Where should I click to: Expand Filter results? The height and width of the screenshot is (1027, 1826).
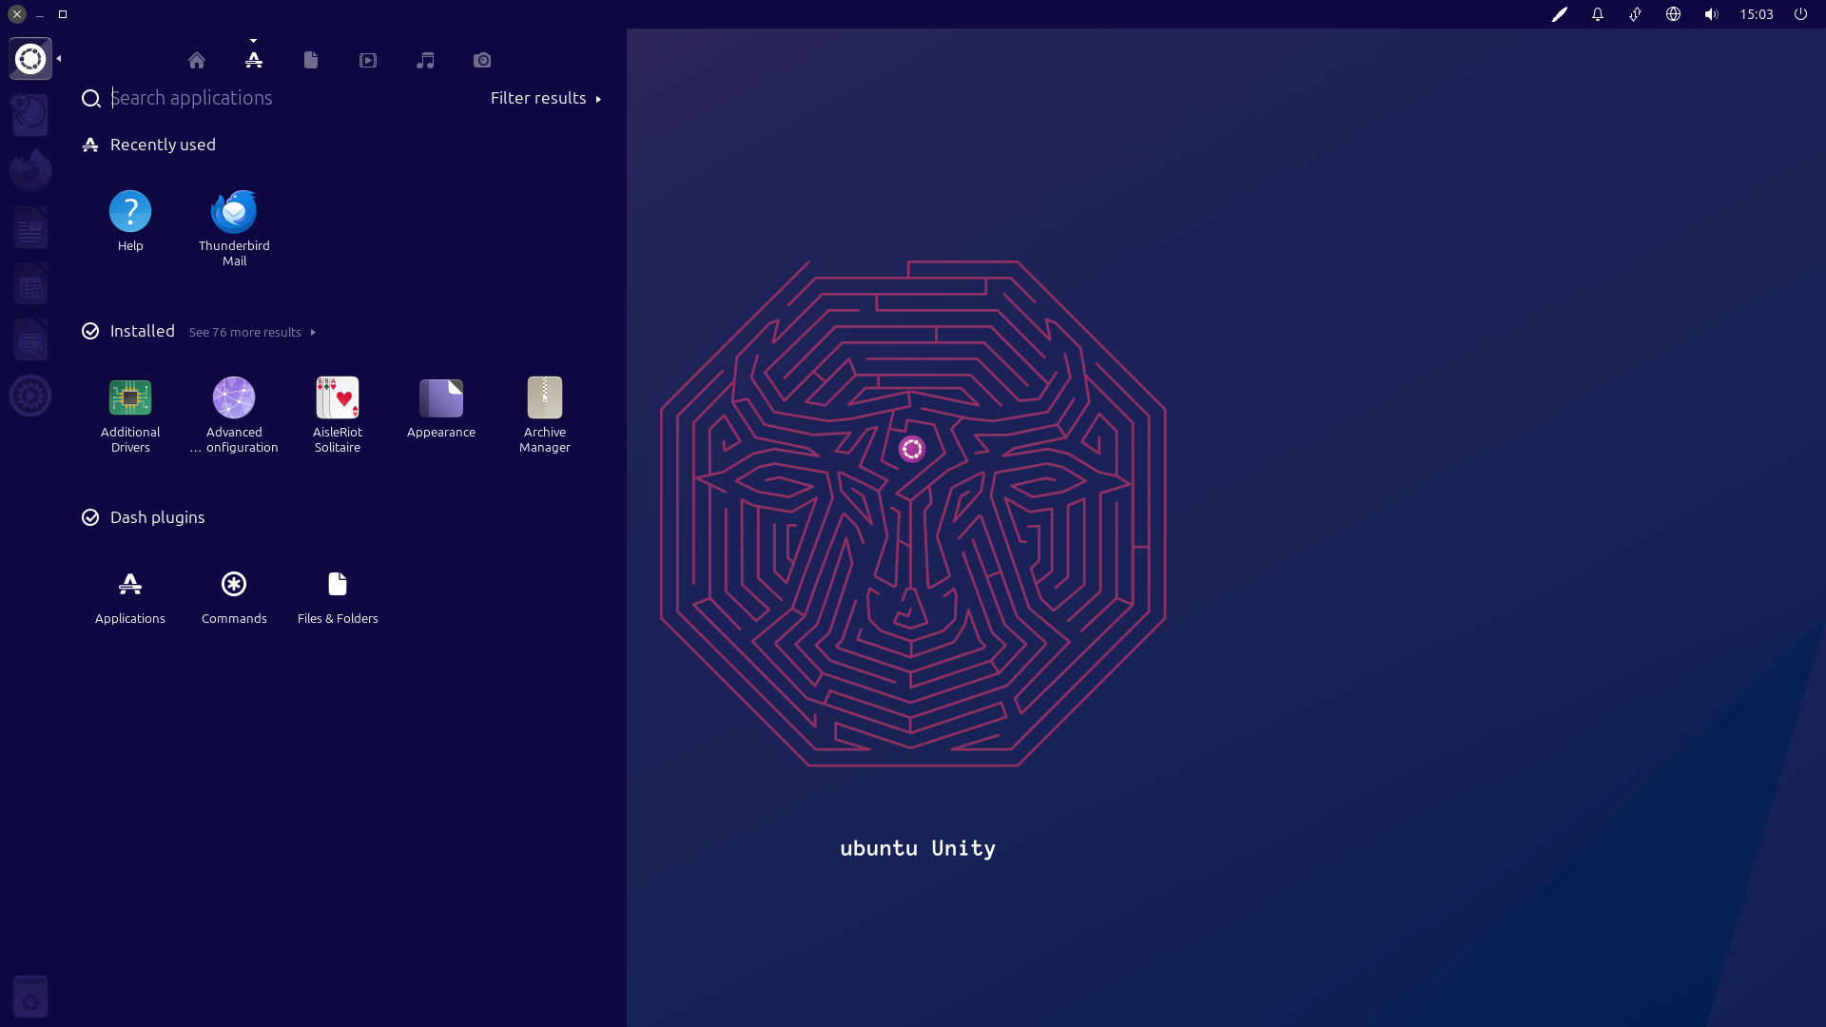tap(546, 98)
